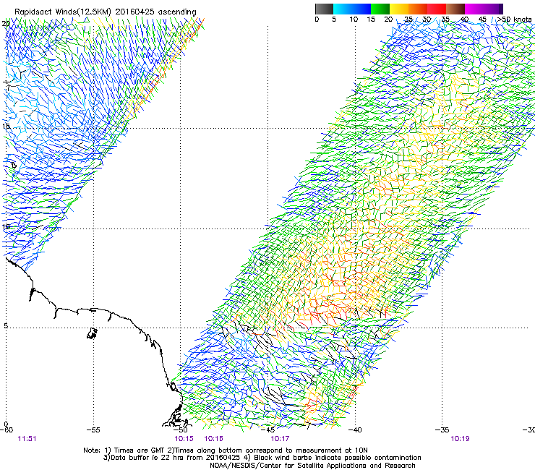Click the '-40' longitude label

click(355, 430)
